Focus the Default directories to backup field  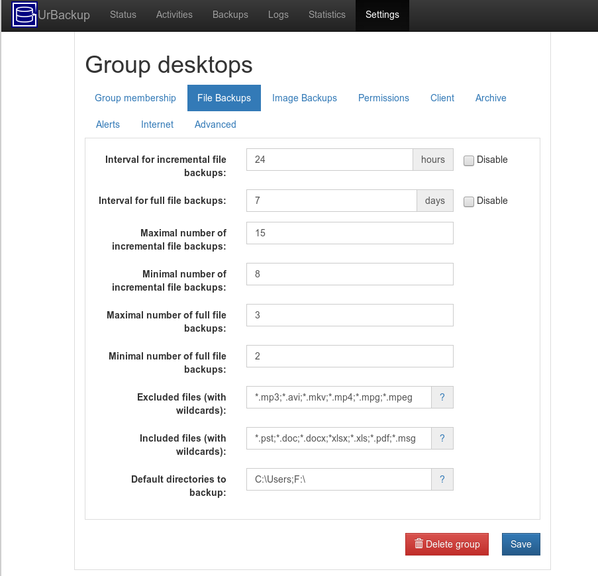[x=338, y=479]
